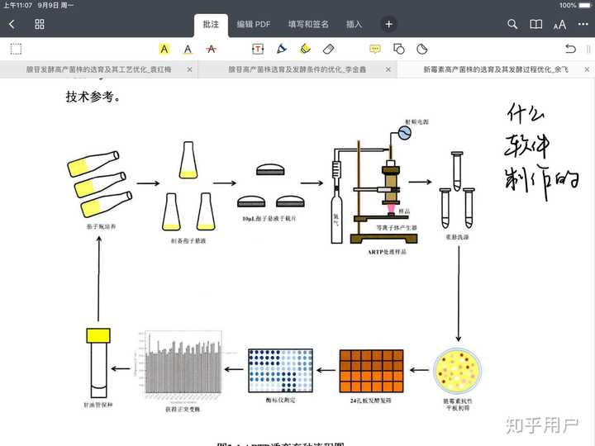Select the pen drawing tool

tap(282, 49)
